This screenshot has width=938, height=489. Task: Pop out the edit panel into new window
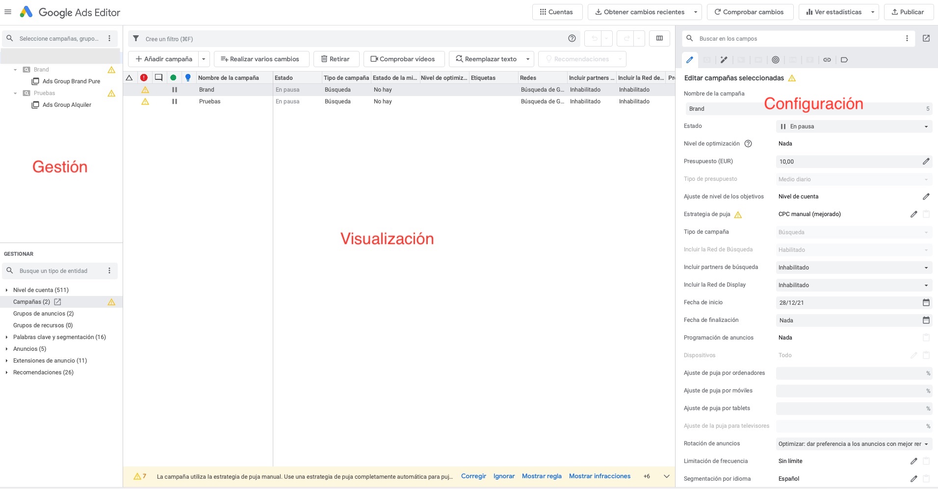pyautogui.click(x=926, y=38)
